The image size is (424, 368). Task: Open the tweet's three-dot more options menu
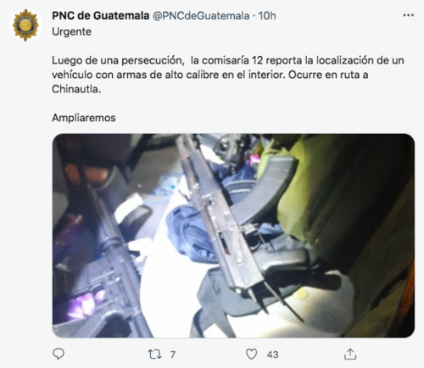pyautogui.click(x=408, y=15)
